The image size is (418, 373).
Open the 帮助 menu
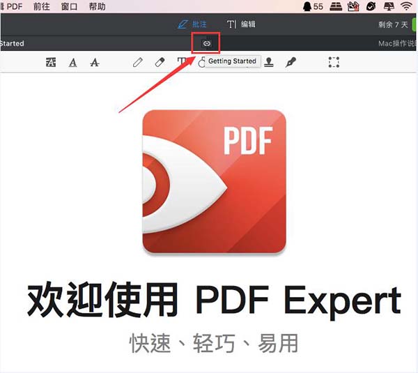pyautogui.click(x=97, y=6)
